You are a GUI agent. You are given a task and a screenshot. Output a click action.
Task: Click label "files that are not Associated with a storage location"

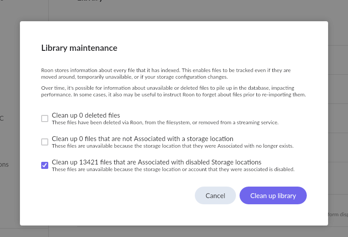(159, 139)
